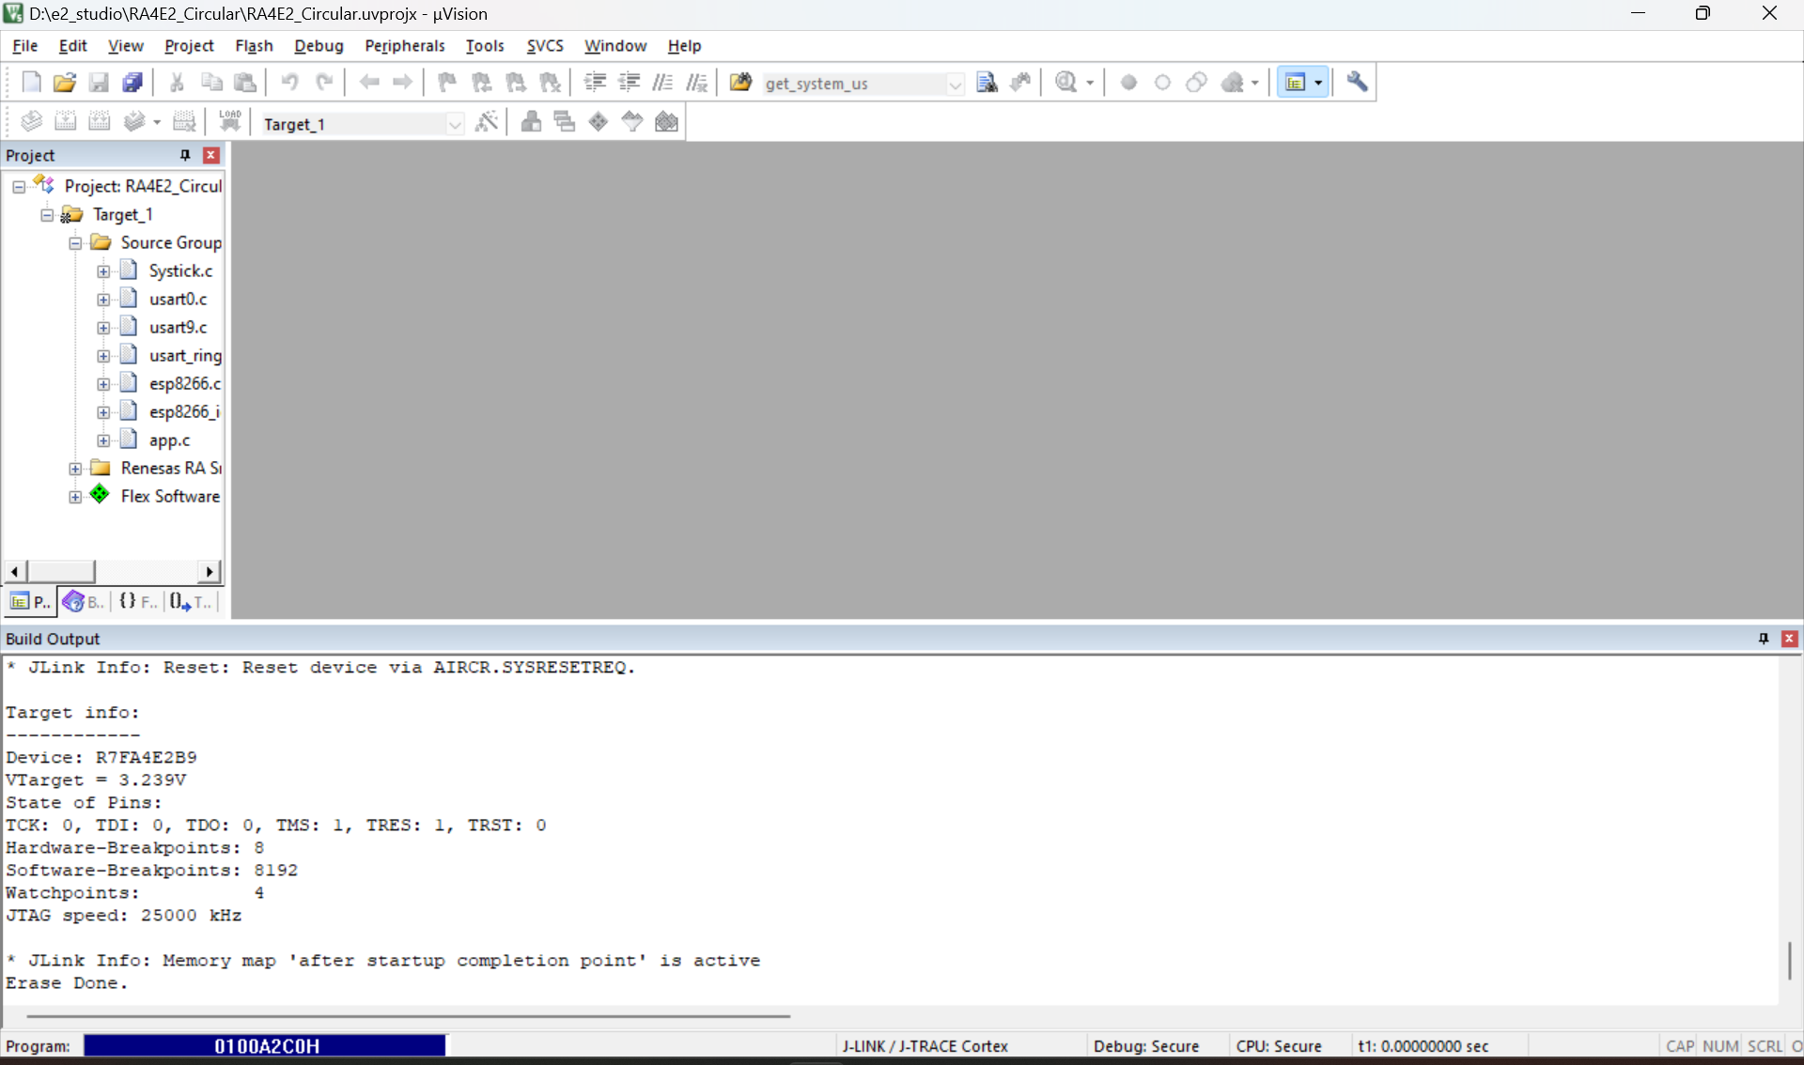Switch to the Functions tab
This screenshot has width=1804, height=1065.
coord(138,602)
